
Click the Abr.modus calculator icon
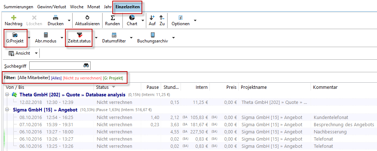(46, 35)
